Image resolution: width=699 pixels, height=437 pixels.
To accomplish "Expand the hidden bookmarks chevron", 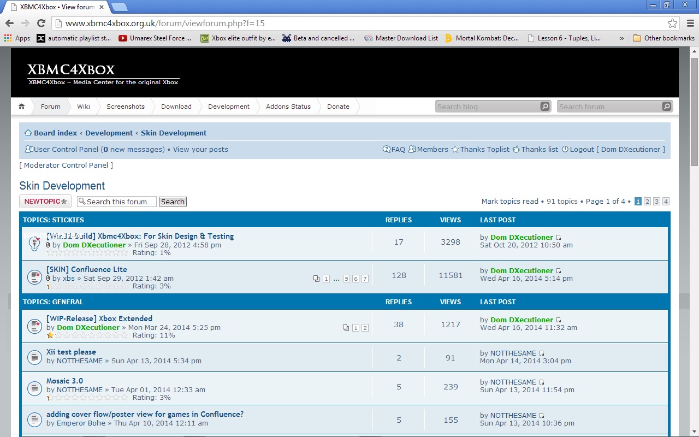I will point(621,38).
